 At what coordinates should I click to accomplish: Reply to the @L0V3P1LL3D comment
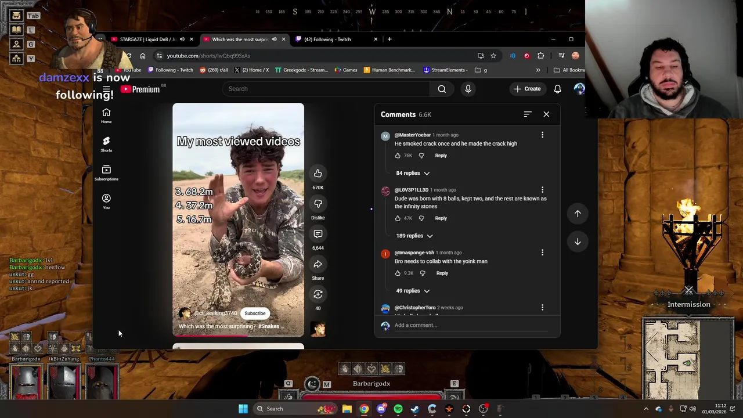441,218
